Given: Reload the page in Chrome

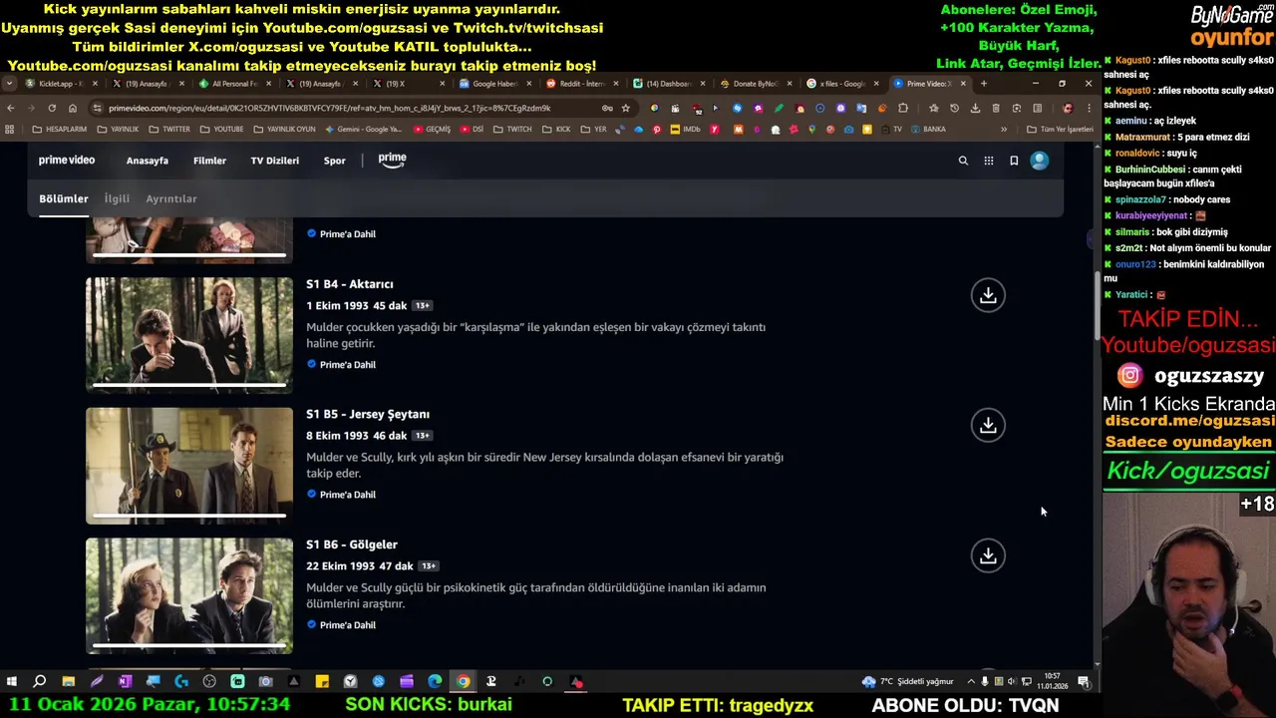Looking at the screenshot, I should pos(52,108).
